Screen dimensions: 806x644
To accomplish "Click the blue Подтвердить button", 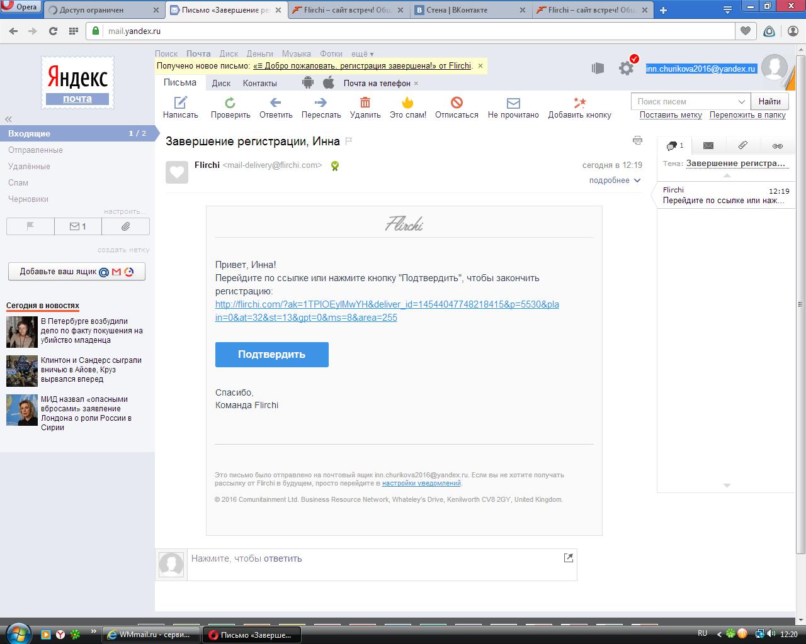I will click(272, 355).
